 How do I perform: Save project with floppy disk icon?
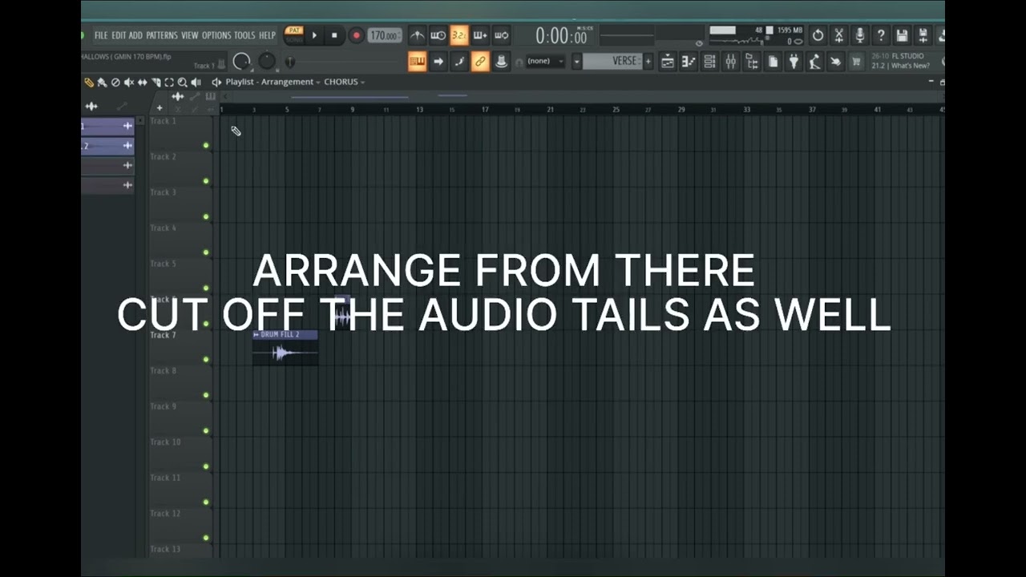(902, 35)
